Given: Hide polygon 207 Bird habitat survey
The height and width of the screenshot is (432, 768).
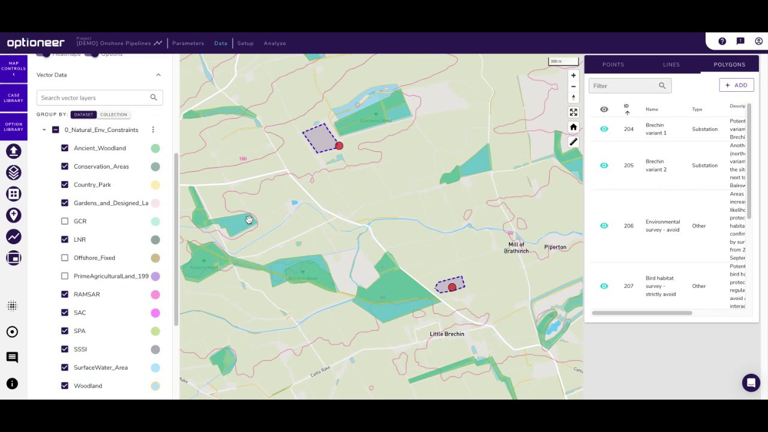Looking at the screenshot, I should click(604, 286).
